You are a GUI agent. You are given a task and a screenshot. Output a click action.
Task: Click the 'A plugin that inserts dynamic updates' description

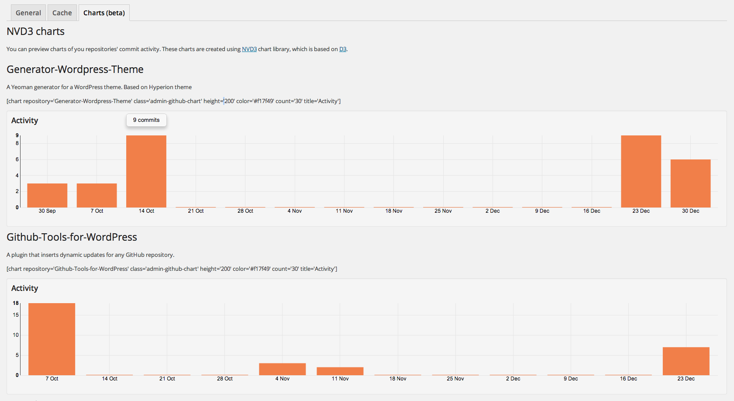tap(90, 255)
